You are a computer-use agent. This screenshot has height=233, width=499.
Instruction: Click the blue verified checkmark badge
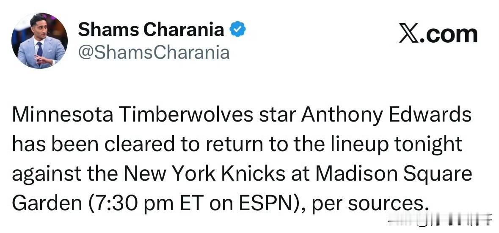pyautogui.click(x=238, y=30)
